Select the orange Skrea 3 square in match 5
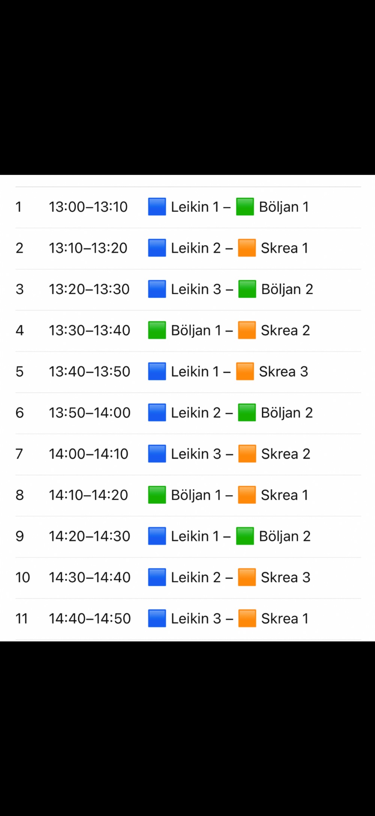 pos(245,372)
